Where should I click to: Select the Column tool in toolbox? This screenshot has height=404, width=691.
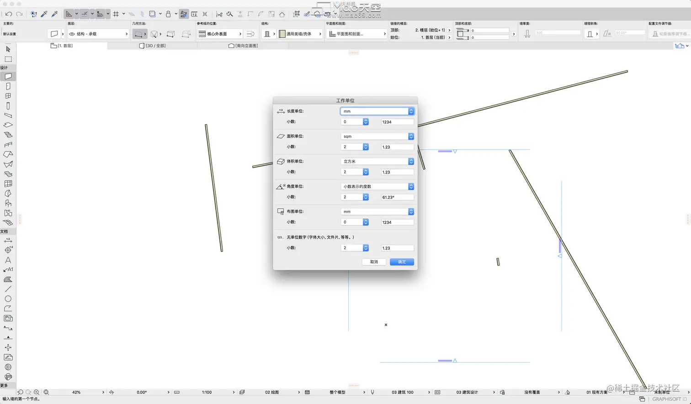[x=8, y=105]
